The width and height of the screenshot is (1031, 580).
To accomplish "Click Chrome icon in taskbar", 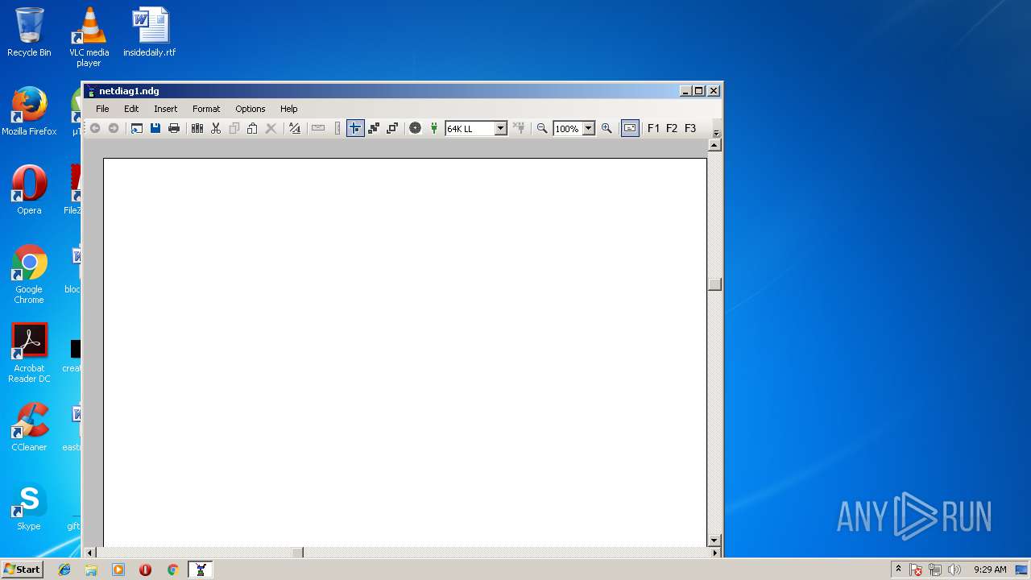I will [x=172, y=570].
